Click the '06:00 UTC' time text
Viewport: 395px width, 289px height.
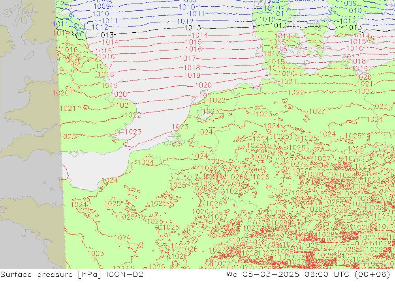[x=327, y=274]
